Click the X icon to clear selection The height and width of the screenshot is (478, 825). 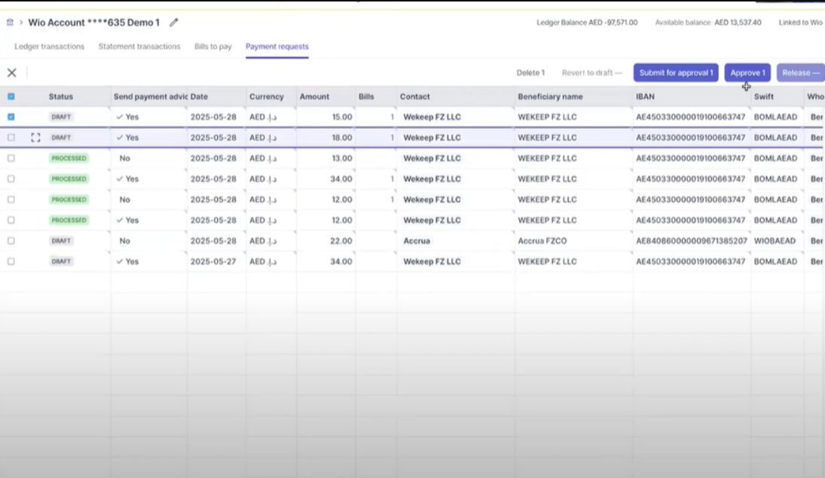pyautogui.click(x=11, y=72)
